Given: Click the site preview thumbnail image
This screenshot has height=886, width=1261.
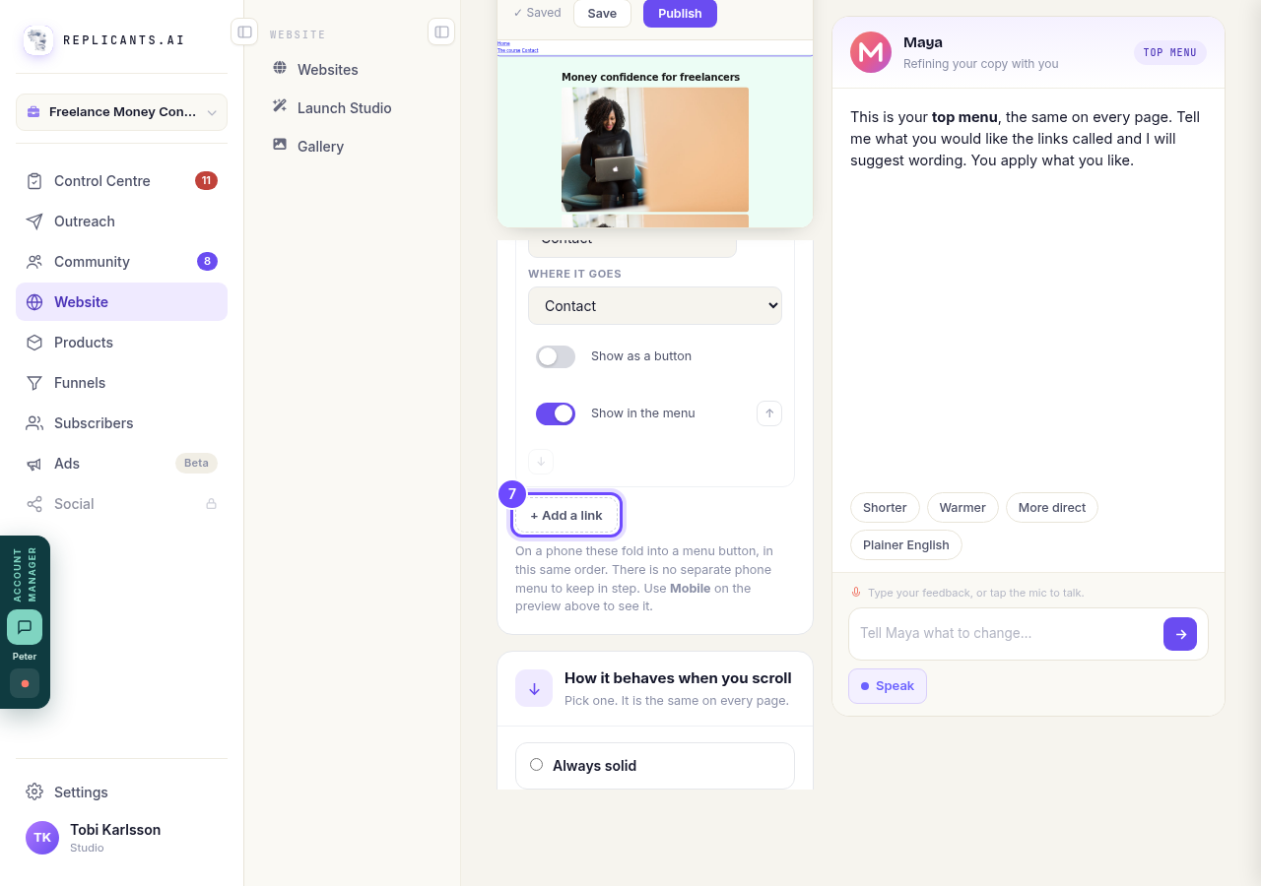Looking at the screenshot, I should click(x=655, y=149).
